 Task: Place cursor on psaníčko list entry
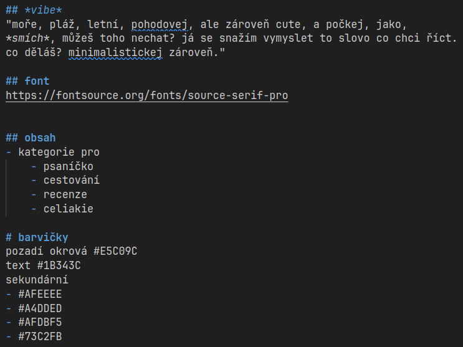(68, 166)
